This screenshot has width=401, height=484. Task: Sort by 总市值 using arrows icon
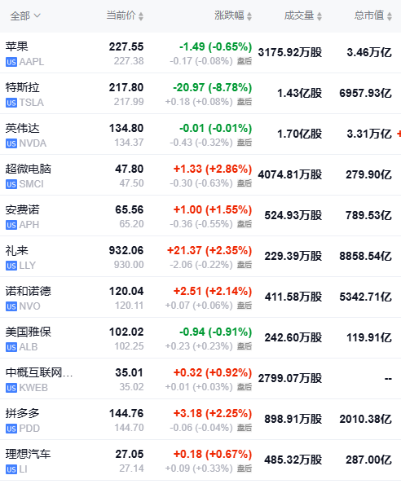(390, 16)
